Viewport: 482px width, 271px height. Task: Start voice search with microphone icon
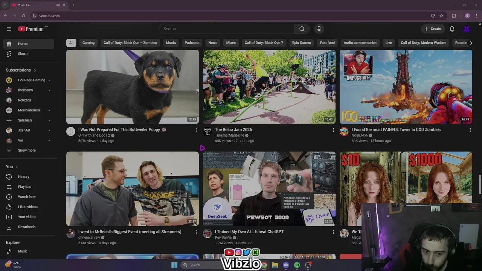[x=319, y=29]
